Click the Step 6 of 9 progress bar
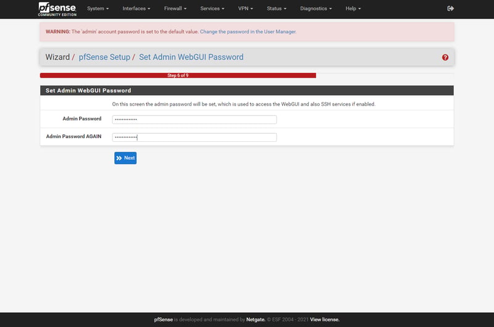This screenshot has height=327, width=494. pos(178,75)
